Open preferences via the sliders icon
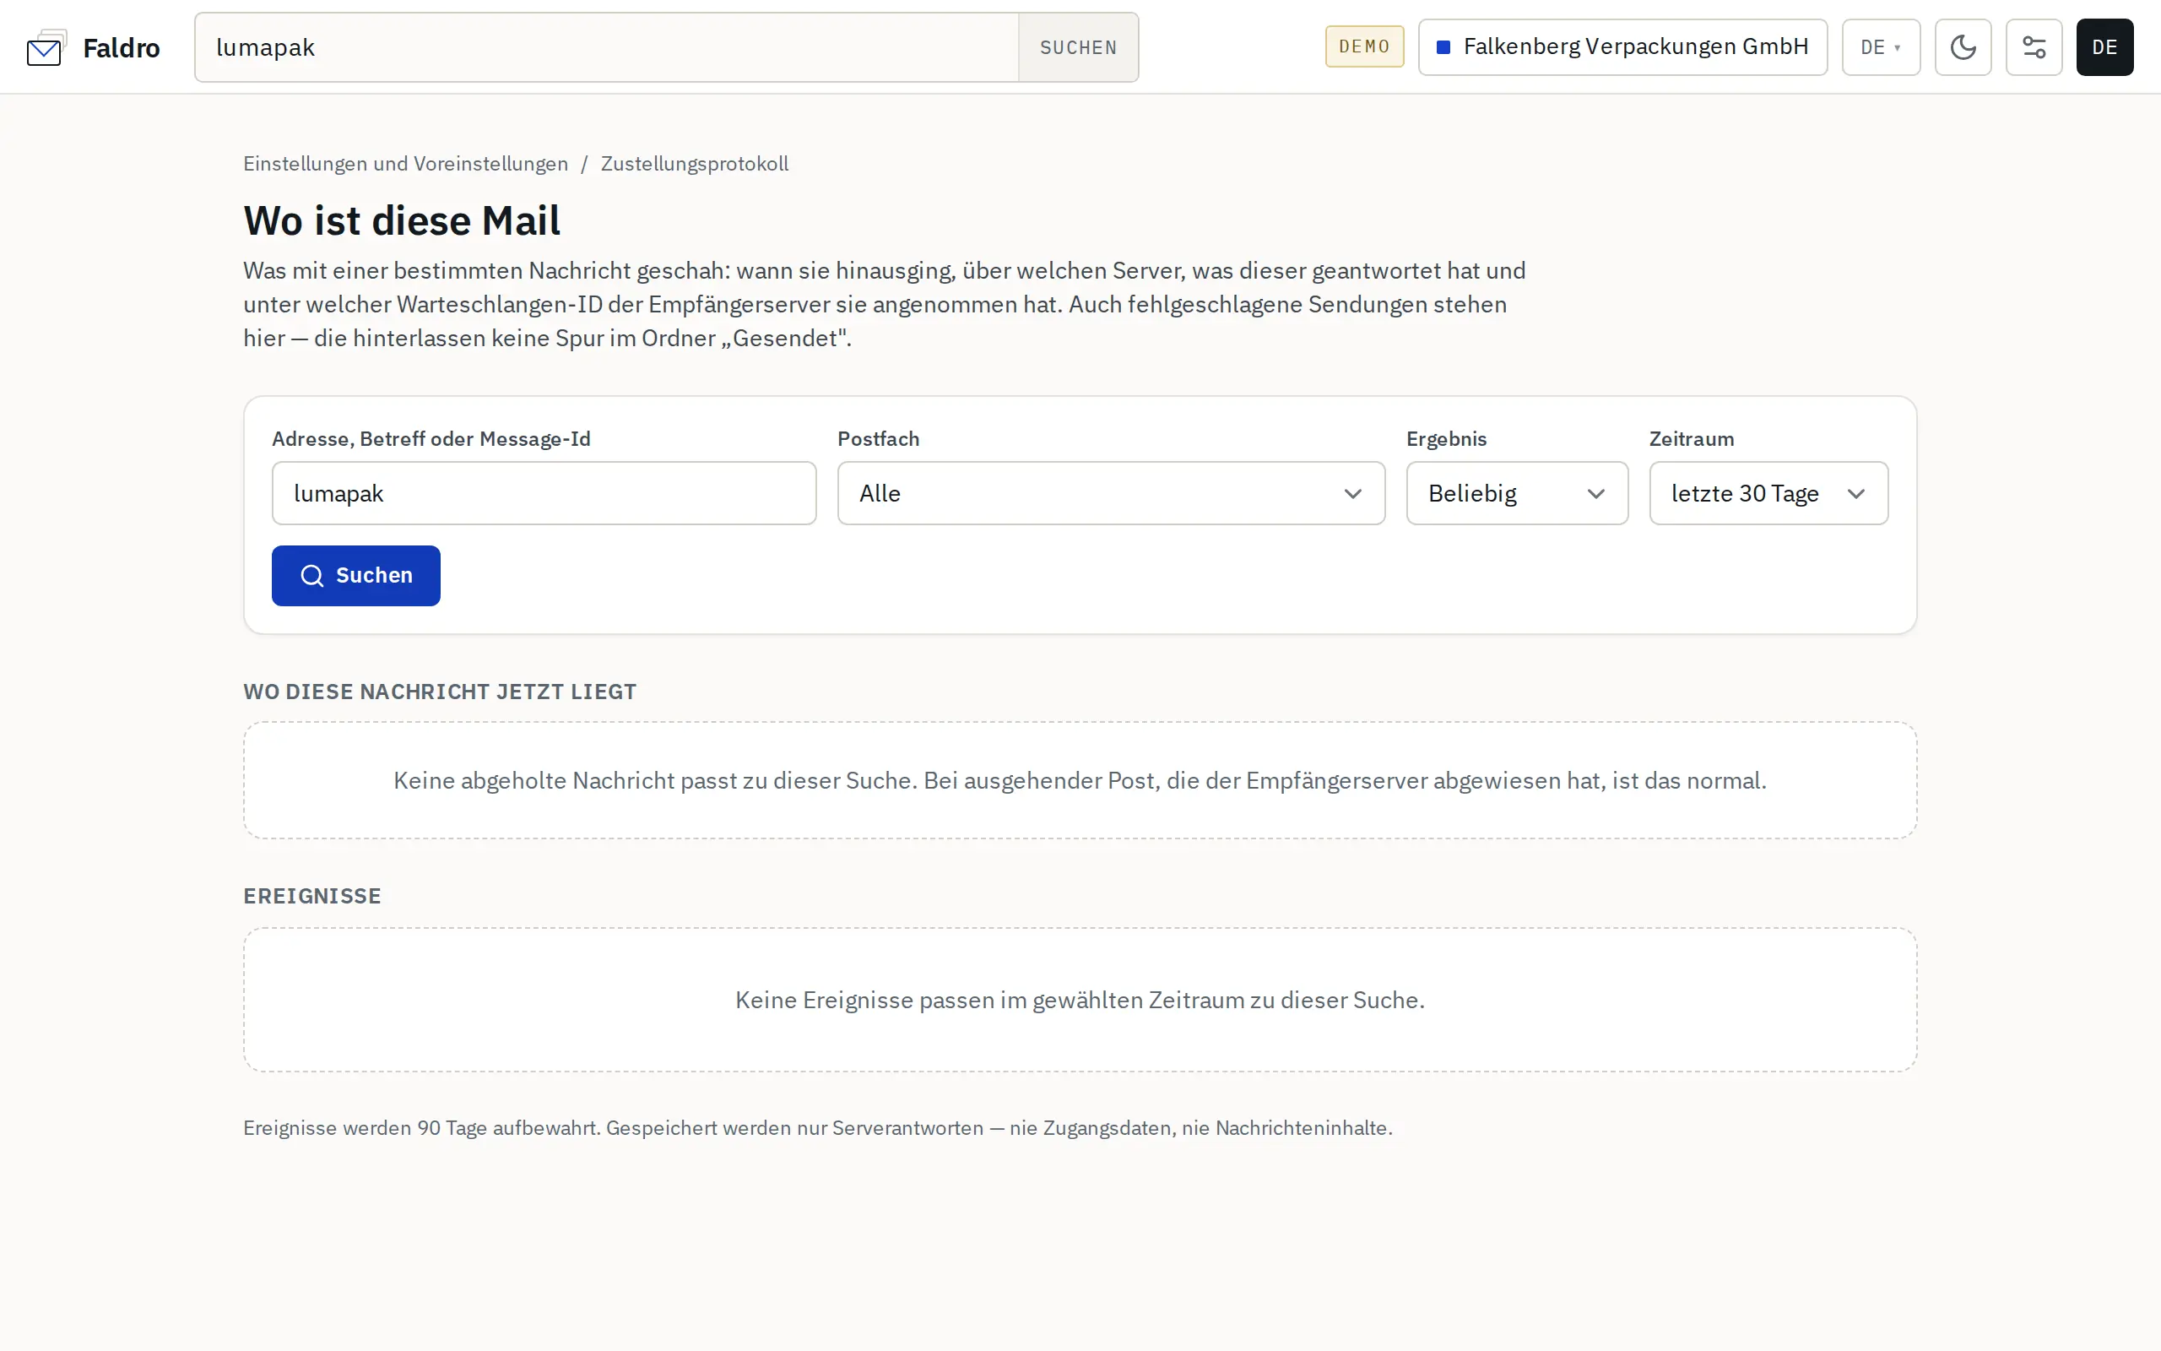2161x1351 pixels. (2034, 47)
